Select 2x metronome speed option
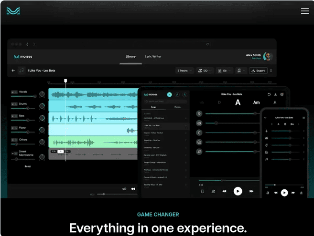The image size is (314, 236). (67, 152)
